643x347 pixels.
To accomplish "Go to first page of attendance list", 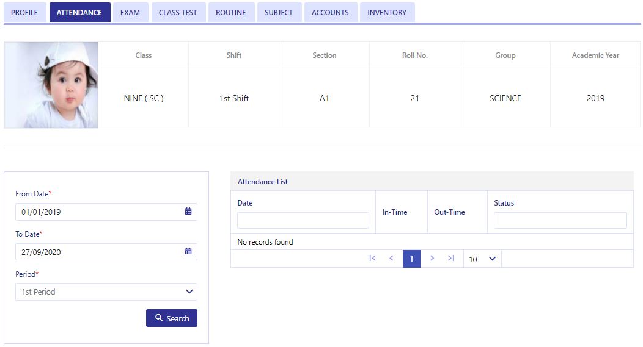I will [372, 258].
